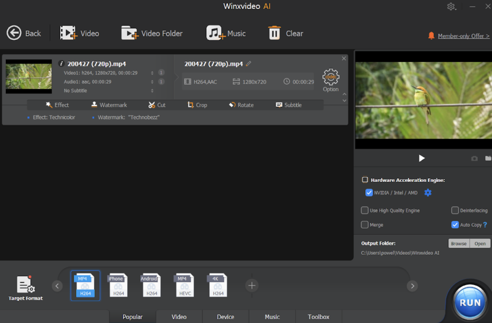
Task: Import a Video Folder
Action: [152, 33]
